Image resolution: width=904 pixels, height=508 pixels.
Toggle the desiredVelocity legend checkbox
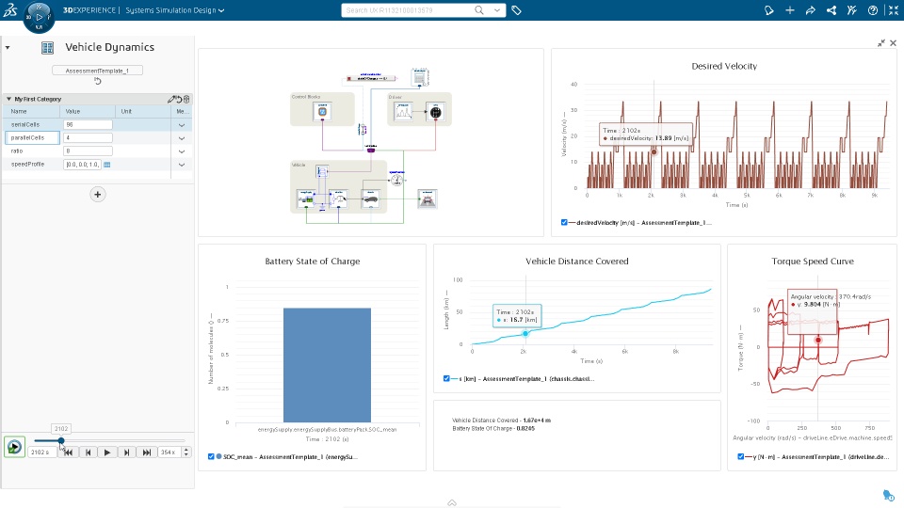pos(564,222)
